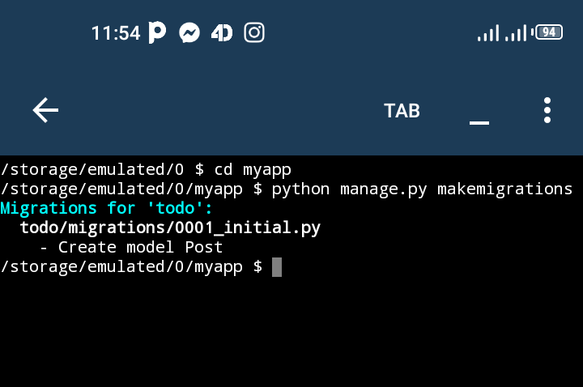Screen dimensions: 583x387
Task: Tap the 11:54 clock in status bar
Action: point(116,33)
